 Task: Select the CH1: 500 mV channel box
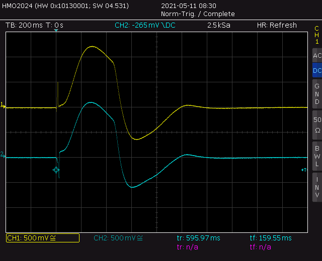(43, 238)
